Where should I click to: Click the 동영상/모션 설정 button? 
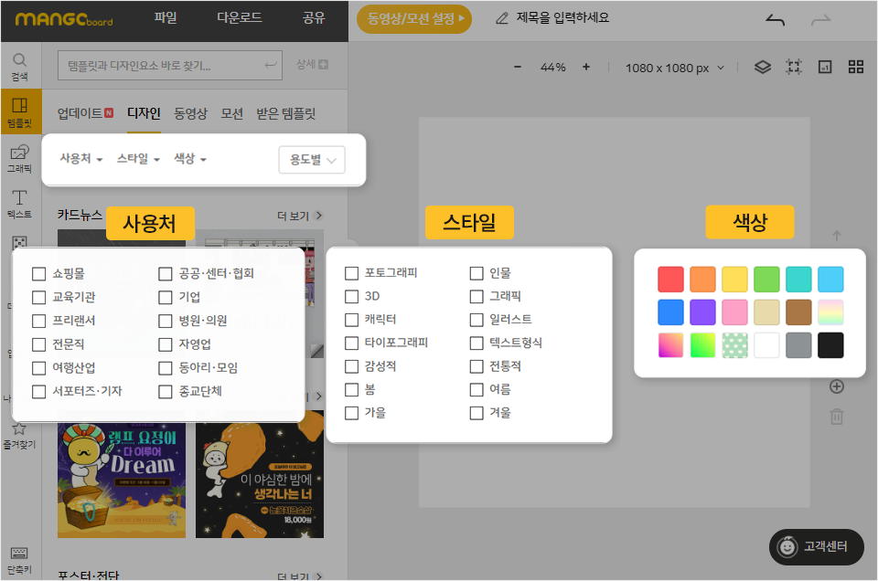(x=414, y=19)
